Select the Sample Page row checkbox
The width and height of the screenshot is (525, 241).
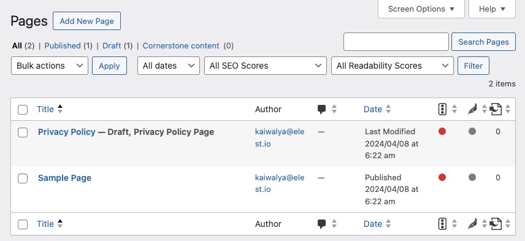click(x=23, y=178)
